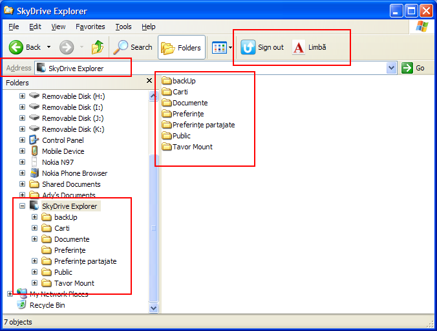The width and height of the screenshot is (437, 331).
Task: Click into the Address field
Action: 210,68
